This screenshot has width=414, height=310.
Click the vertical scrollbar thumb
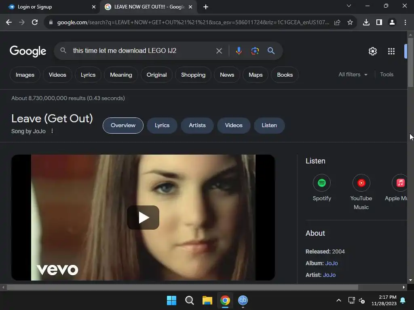coord(410,62)
